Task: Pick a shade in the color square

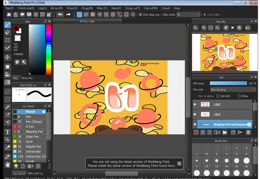Action: click(37, 50)
